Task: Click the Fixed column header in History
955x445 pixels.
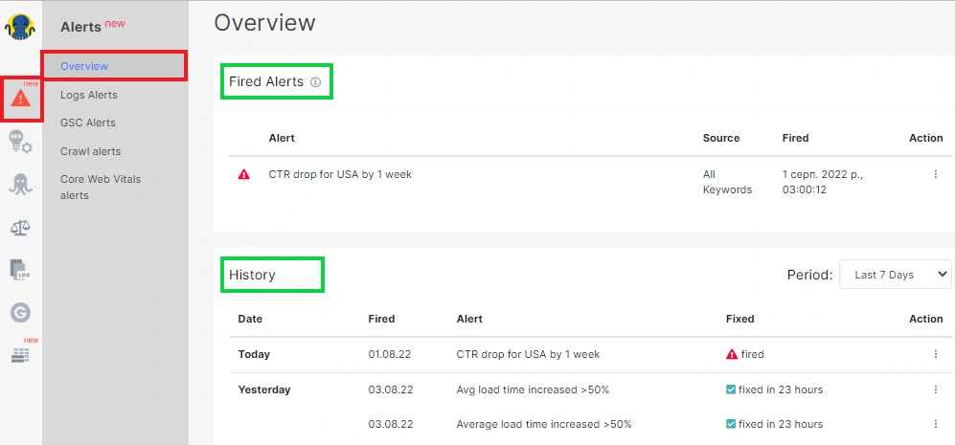Action: (740, 319)
